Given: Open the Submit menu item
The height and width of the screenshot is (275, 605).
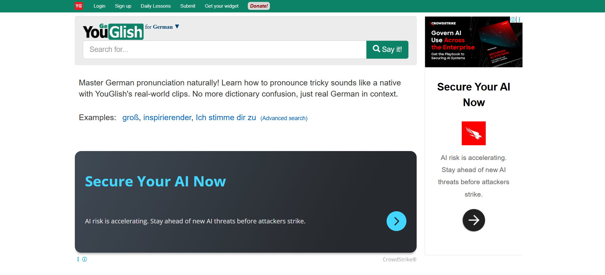Looking at the screenshot, I should point(188,6).
